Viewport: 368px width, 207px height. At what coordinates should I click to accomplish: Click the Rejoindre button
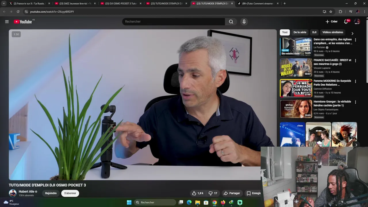51,193
